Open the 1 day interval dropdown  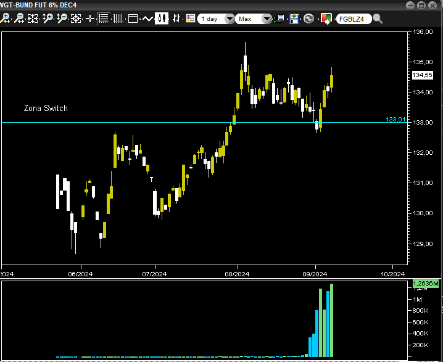click(216, 19)
